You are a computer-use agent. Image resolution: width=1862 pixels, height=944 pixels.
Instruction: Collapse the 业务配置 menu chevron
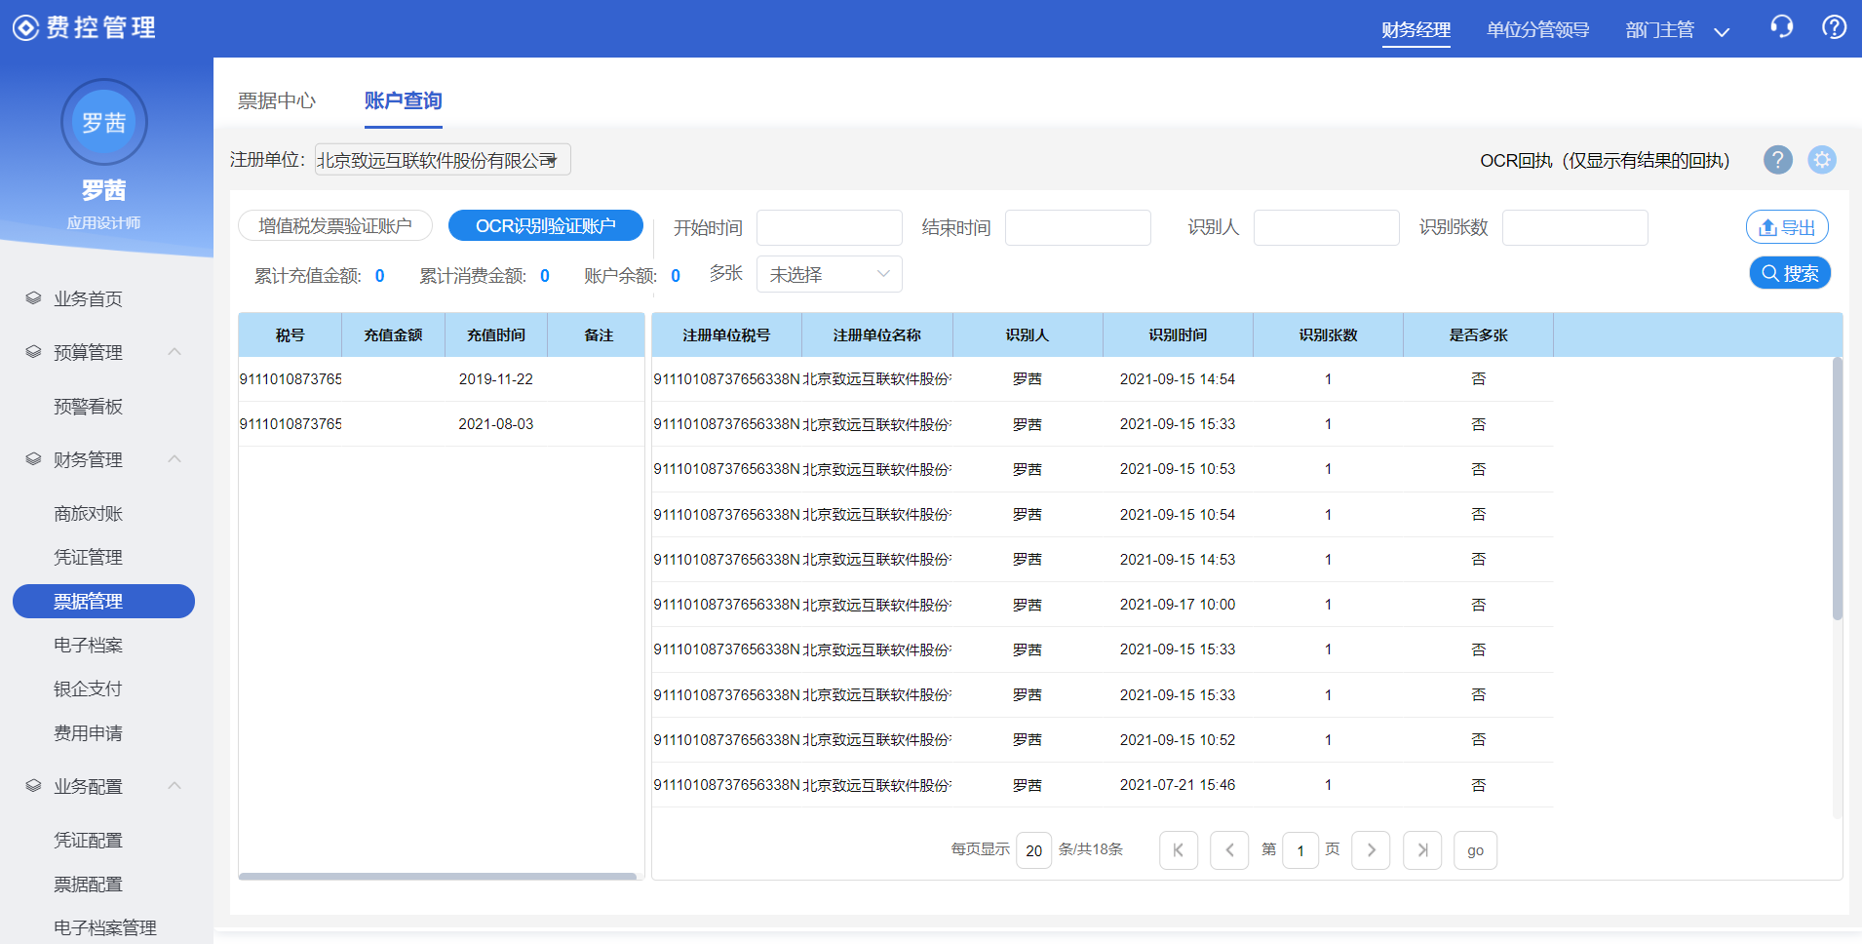[x=175, y=785]
